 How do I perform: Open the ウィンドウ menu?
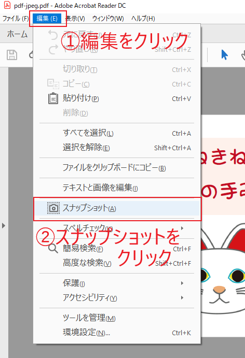click(108, 19)
